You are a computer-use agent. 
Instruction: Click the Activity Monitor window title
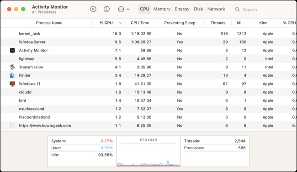[x=50, y=7]
